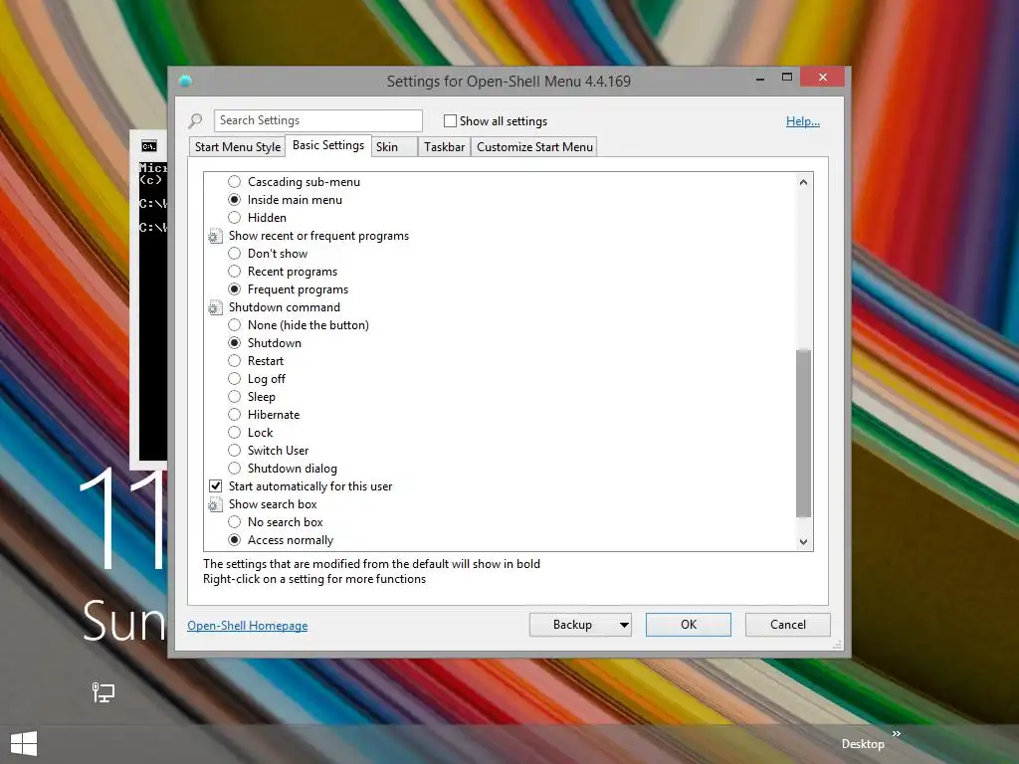Go to the Customize Start Menu tab
1019x764 pixels.
pyautogui.click(x=534, y=147)
